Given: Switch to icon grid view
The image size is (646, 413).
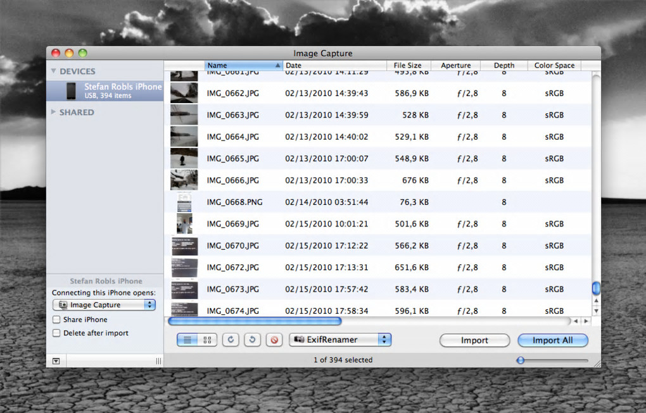Looking at the screenshot, I should pos(207,340).
